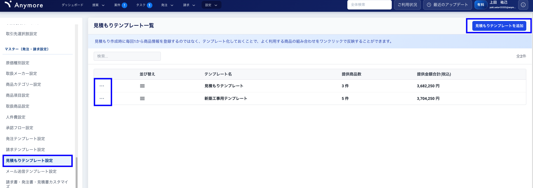Viewport: 533px width, 188px height.
Task: Open ご利用状況
Action: tap(407, 5)
